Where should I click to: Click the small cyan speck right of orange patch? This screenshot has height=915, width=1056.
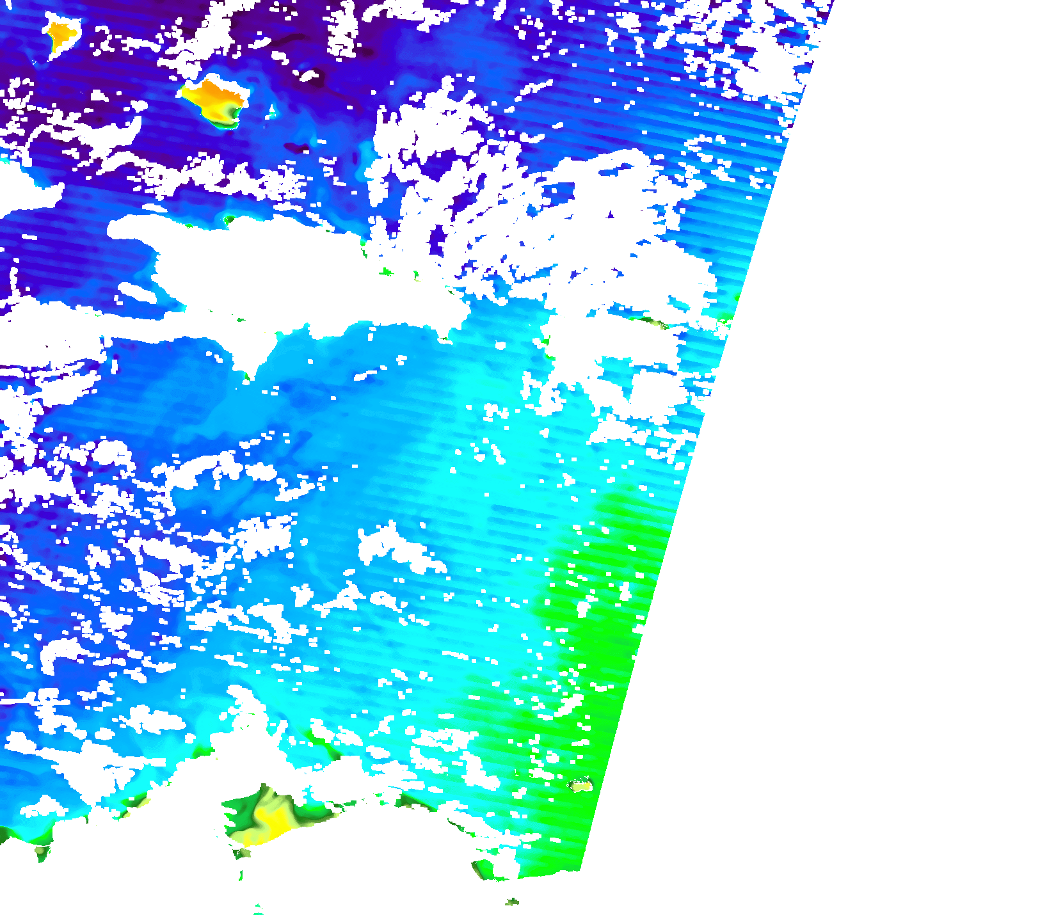(273, 113)
